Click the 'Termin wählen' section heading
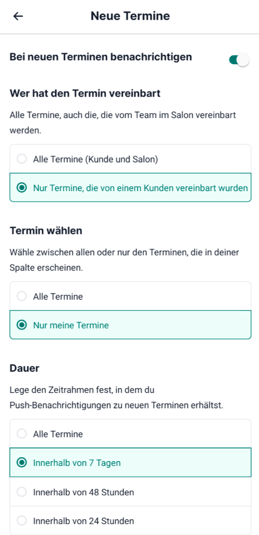Screen dimensions: 259x535 pyautogui.click(x=46, y=231)
